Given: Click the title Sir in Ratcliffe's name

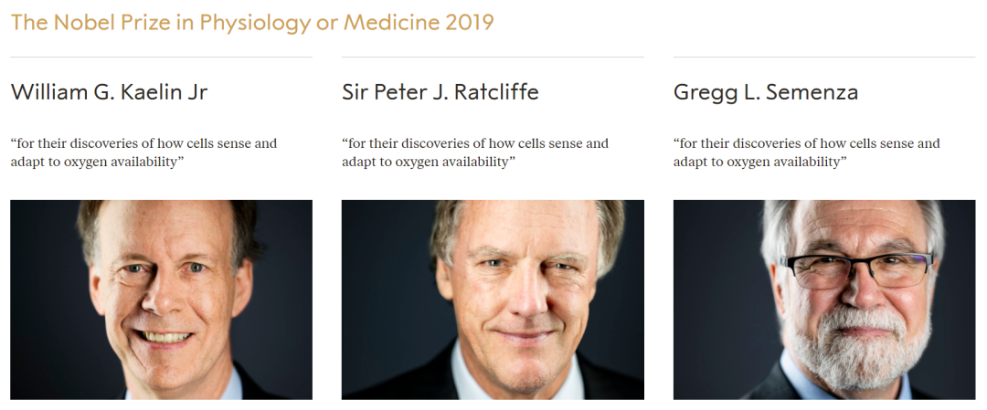Looking at the screenshot, I should (x=356, y=92).
